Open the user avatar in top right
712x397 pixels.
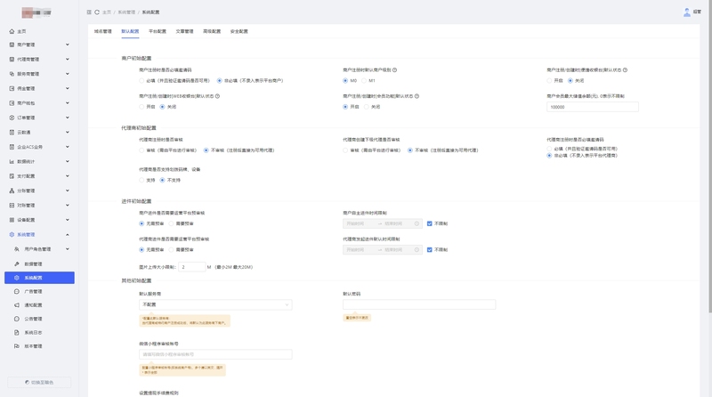pyautogui.click(x=686, y=12)
